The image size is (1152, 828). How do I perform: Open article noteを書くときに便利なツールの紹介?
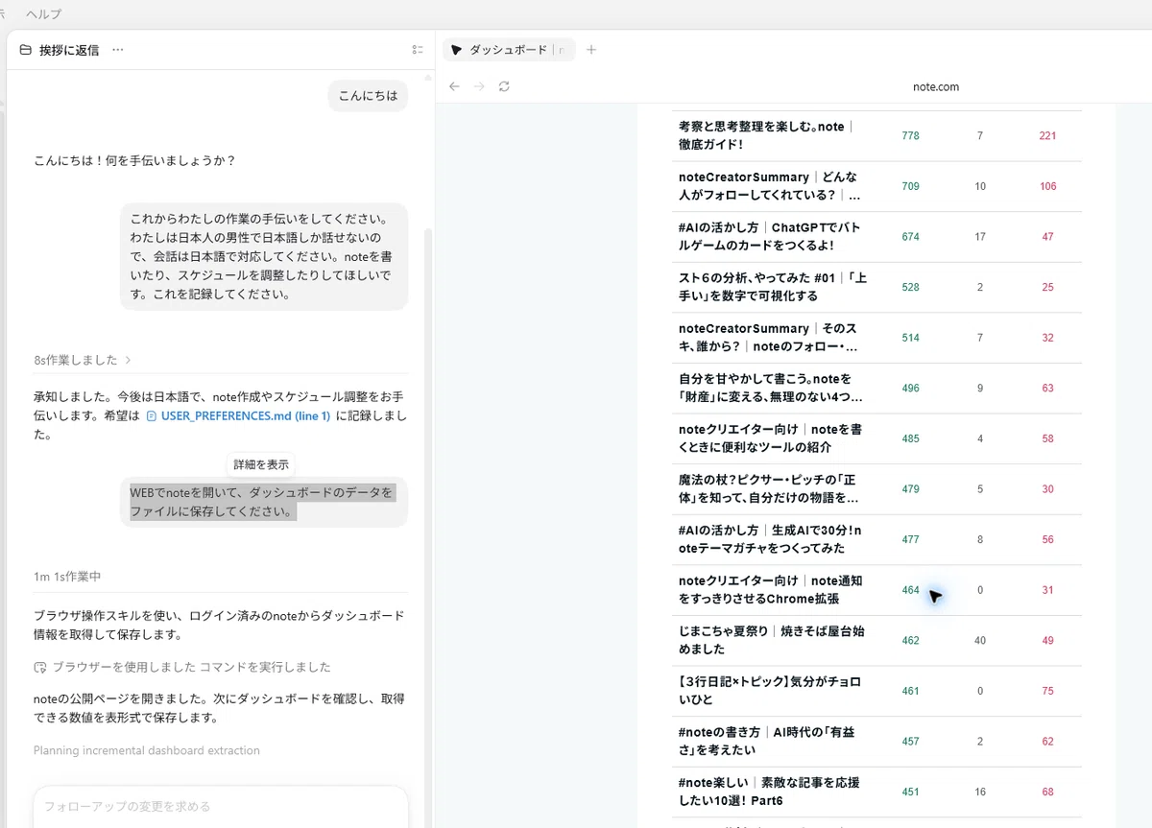pos(770,438)
